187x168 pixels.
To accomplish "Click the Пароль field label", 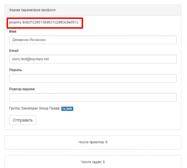I will point(16,70).
